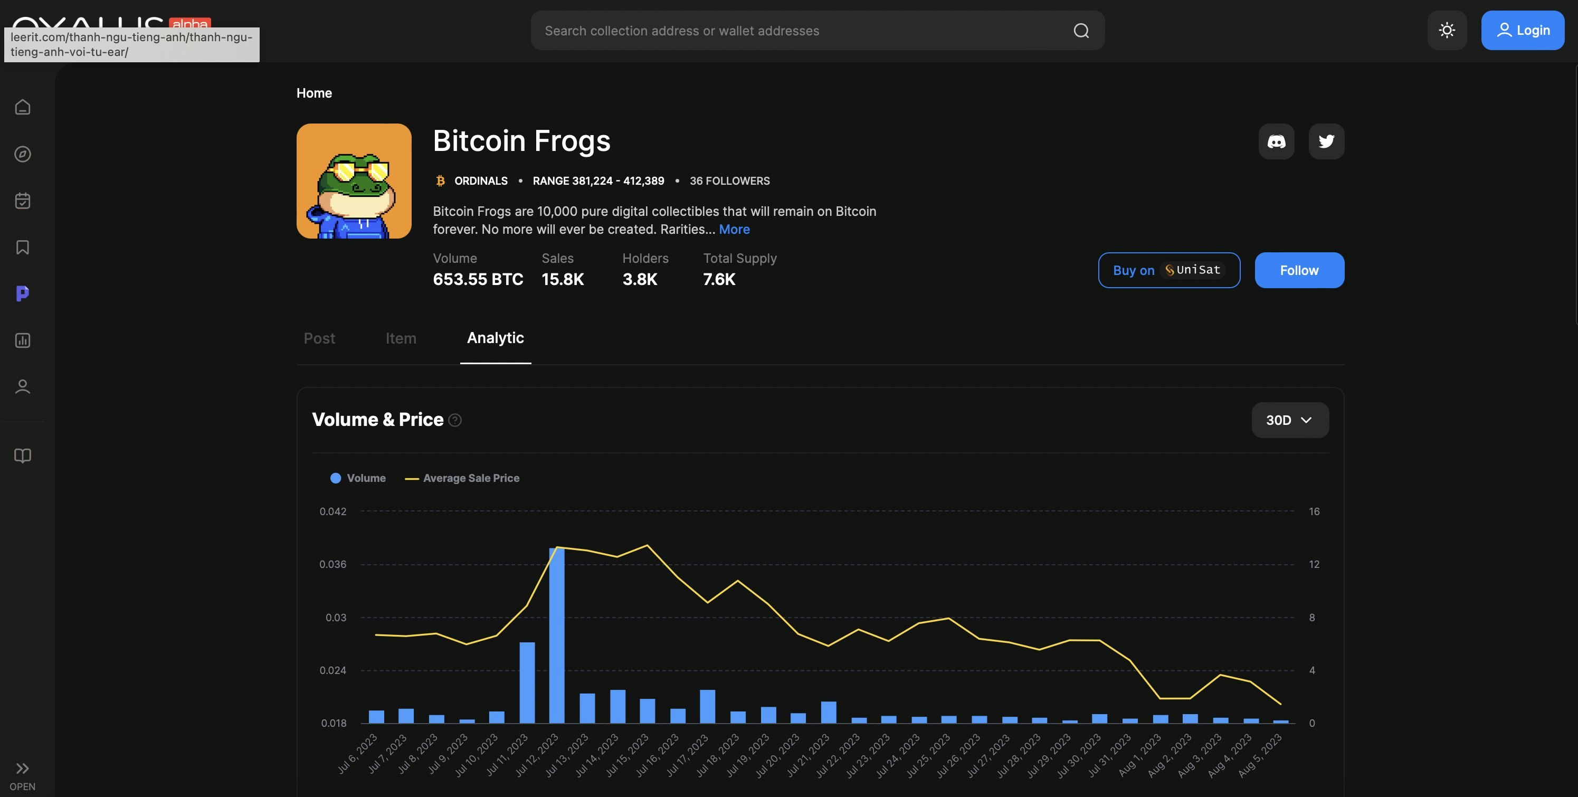Select the Analytic tab
1578x797 pixels.
(x=496, y=338)
